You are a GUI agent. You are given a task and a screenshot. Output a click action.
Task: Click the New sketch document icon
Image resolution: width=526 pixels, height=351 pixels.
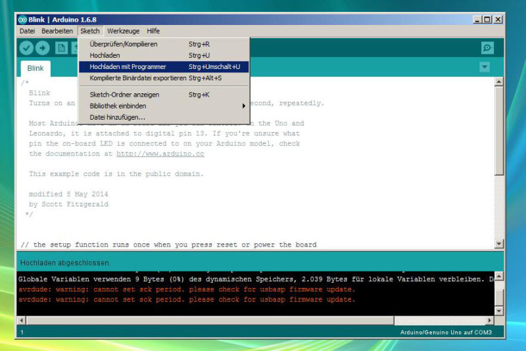tap(61, 48)
